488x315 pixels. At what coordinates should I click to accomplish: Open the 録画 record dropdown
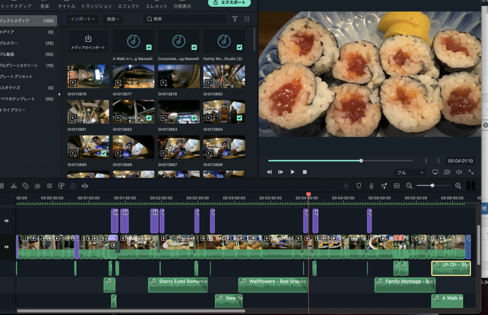point(113,19)
